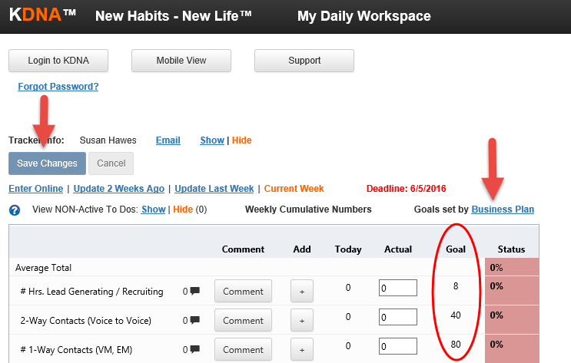
Task: Click comment bubble icon for Hrs. Lead Generating
Action: pos(195,291)
